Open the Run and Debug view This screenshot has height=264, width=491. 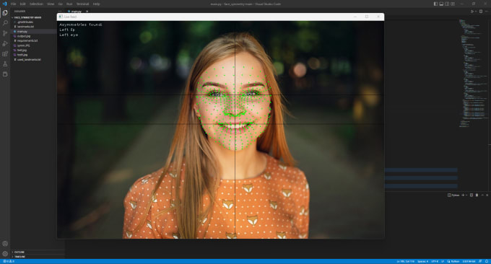[5, 43]
